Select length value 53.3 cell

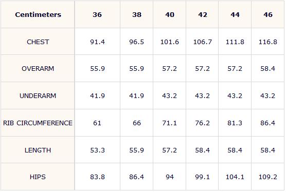[97, 150]
